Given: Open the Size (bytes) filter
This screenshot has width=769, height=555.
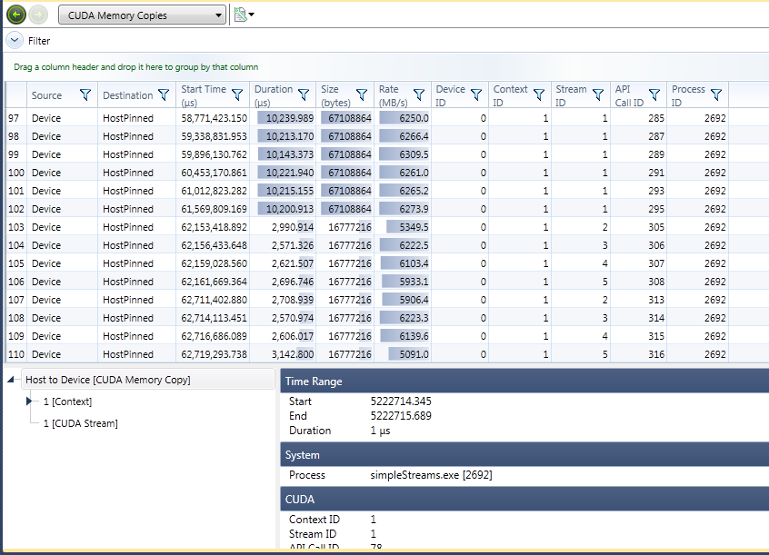Looking at the screenshot, I should [x=361, y=95].
